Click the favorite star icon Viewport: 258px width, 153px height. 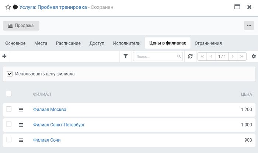(x=8, y=7)
